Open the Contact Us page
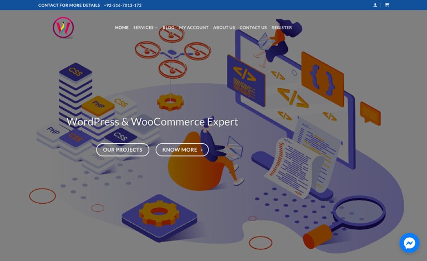 pyautogui.click(x=253, y=28)
